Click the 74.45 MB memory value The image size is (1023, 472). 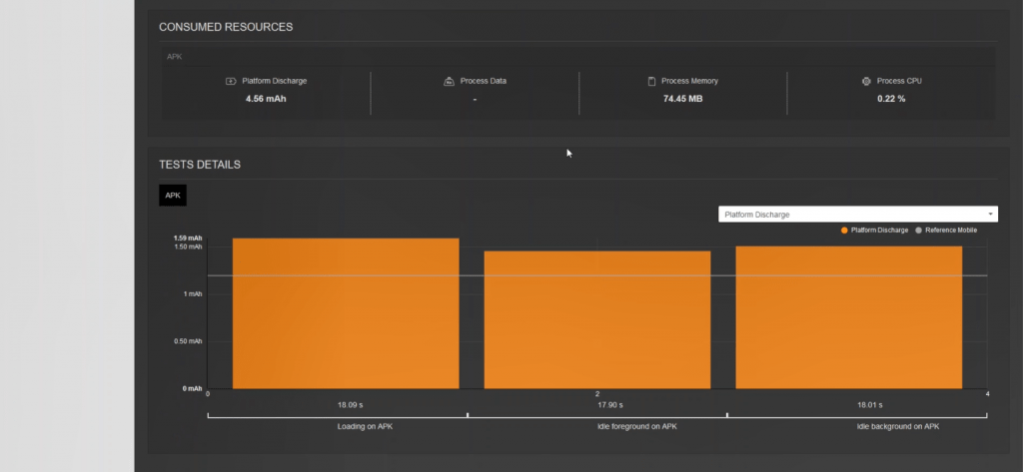[682, 99]
